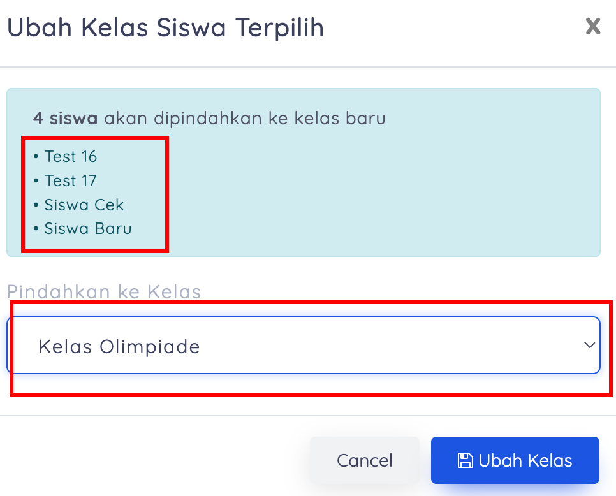Click the Siswa Baru list item

(x=88, y=229)
